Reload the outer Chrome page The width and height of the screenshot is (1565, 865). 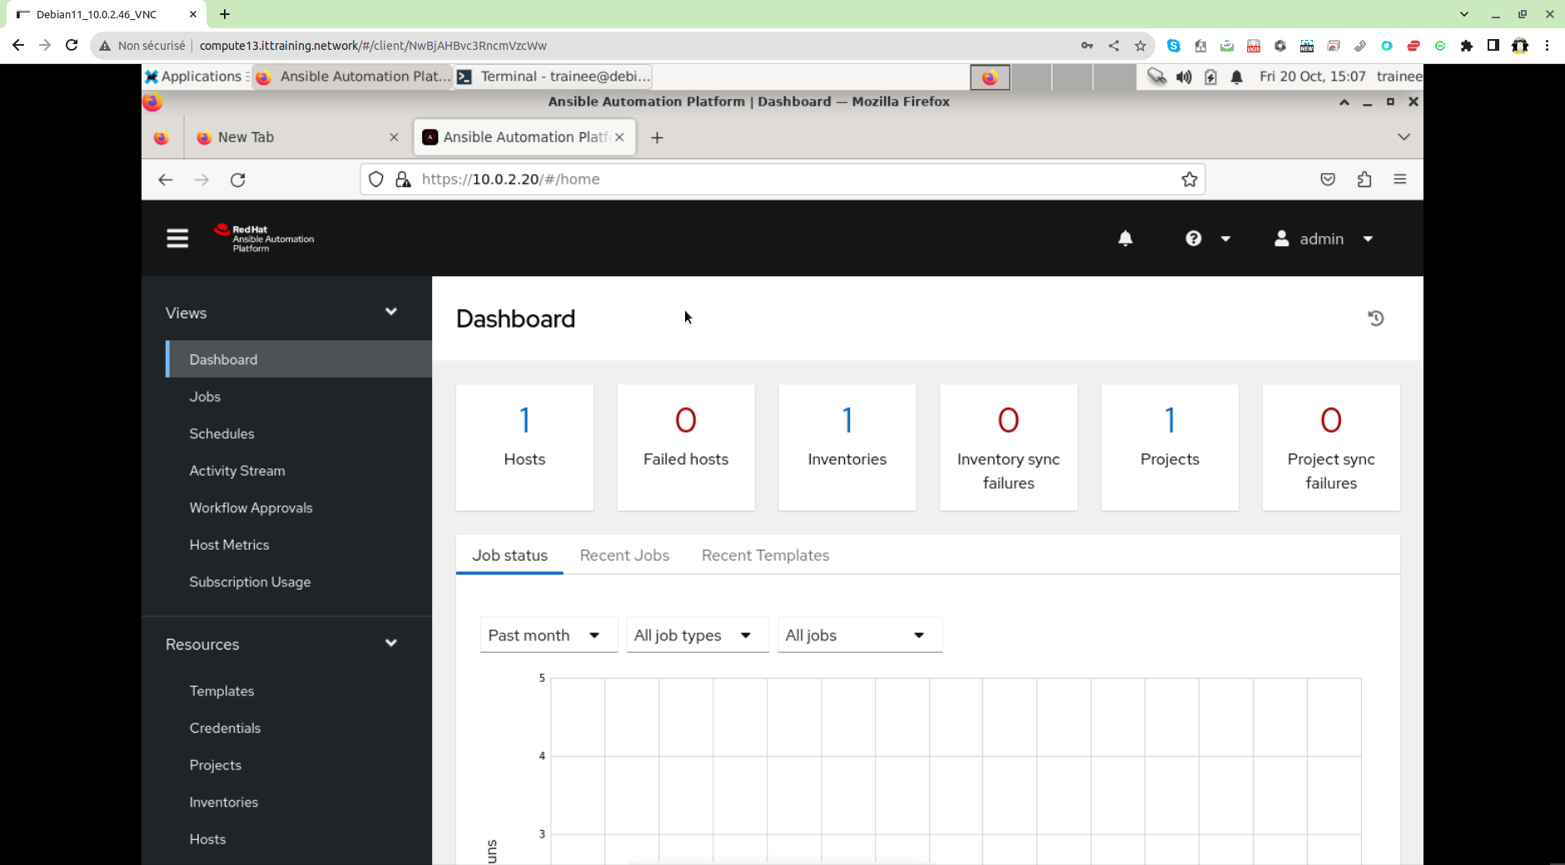tap(72, 46)
